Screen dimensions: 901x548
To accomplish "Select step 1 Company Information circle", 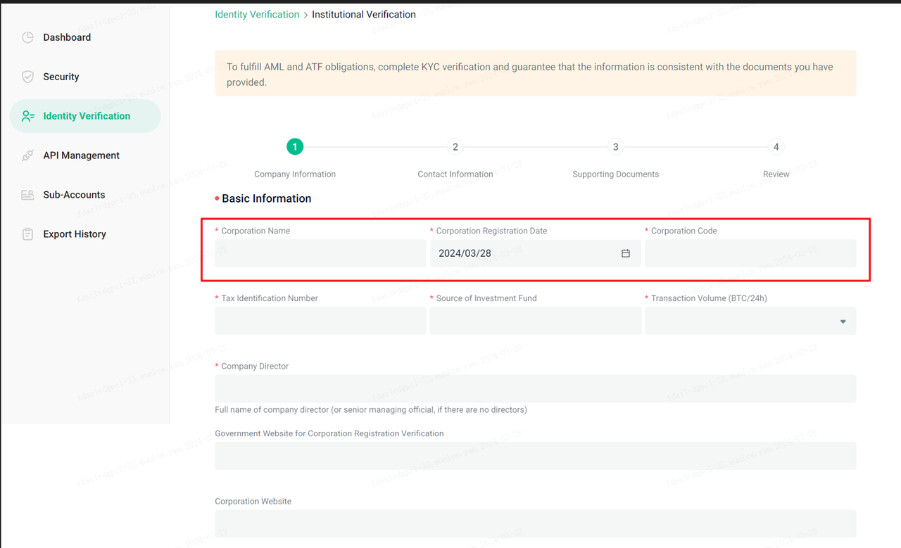I will click(x=295, y=147).
